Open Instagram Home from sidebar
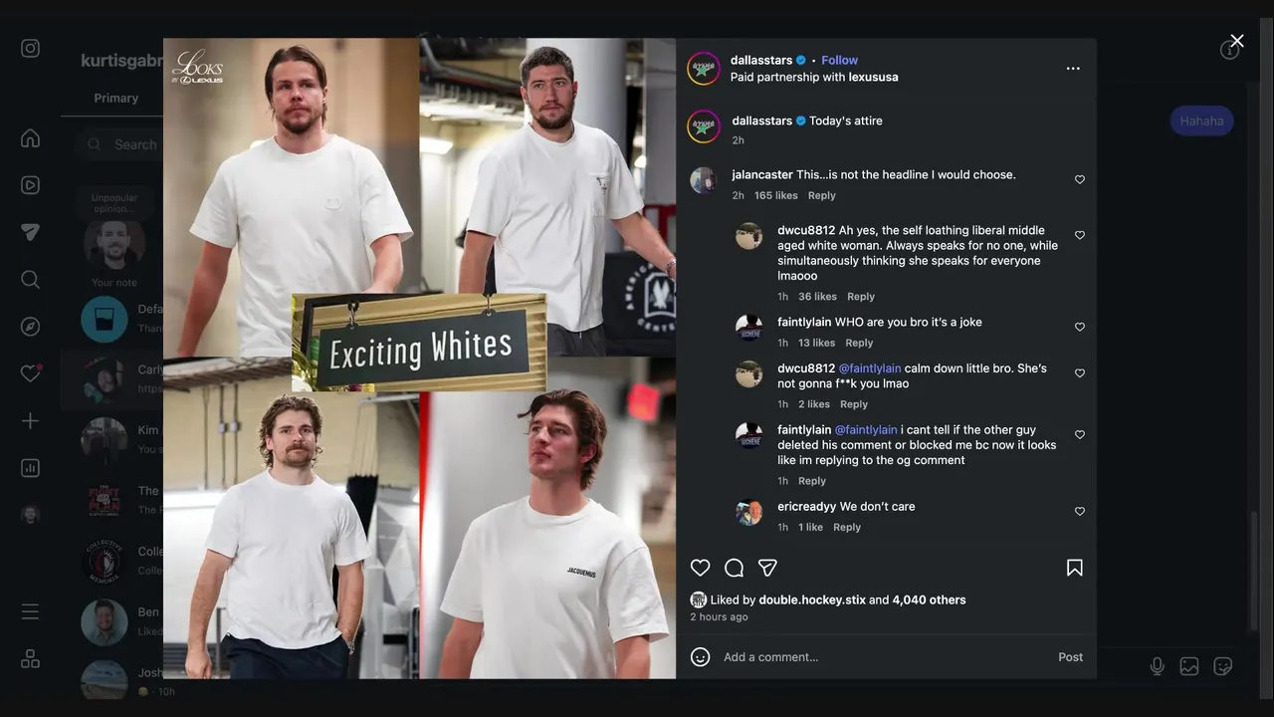 31,138
